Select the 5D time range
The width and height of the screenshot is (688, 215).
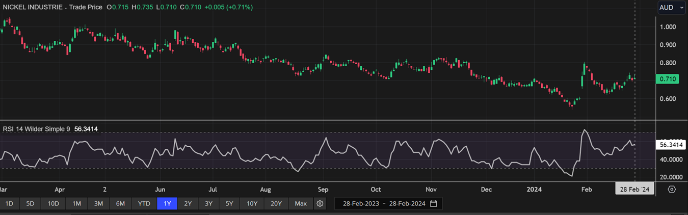click(x=30, y=204)
